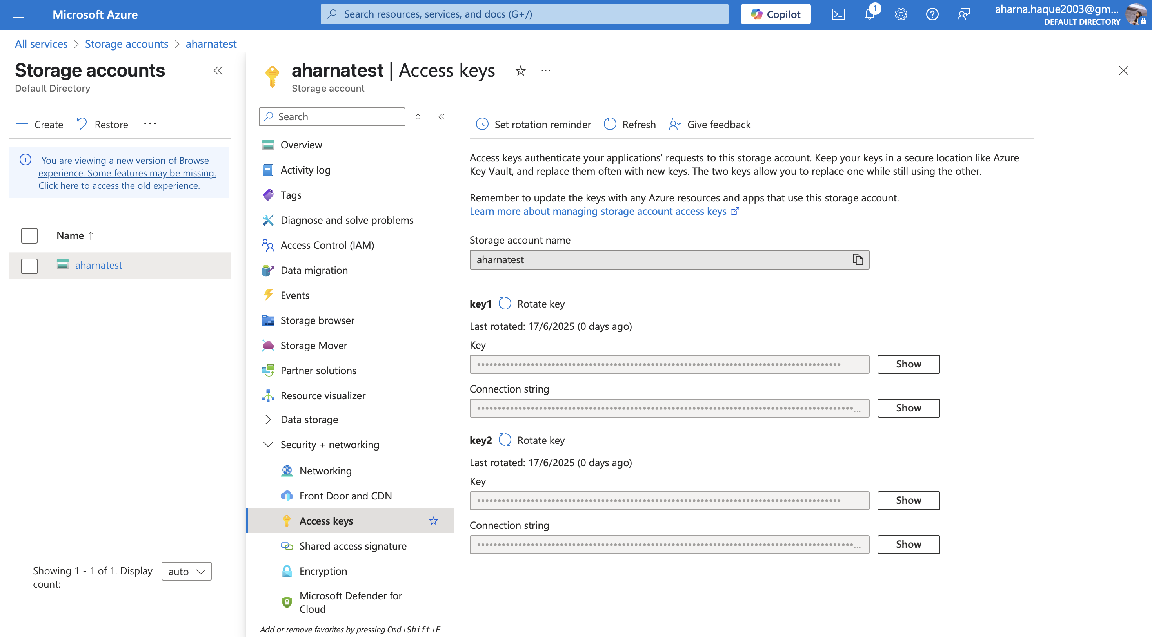Click the aharnatest account name field
This screenshot has width=1152, height=637.
click(x=669, y=259)
